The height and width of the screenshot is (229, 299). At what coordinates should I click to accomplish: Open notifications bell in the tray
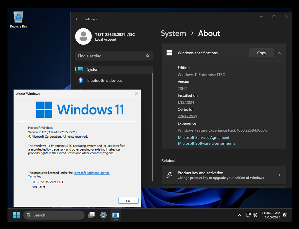284,215
